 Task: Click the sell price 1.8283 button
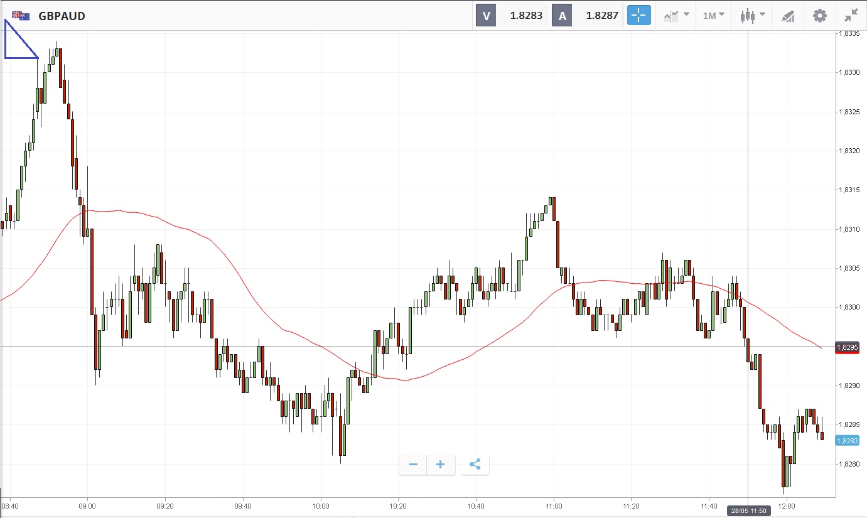click(x=512, y=16)
